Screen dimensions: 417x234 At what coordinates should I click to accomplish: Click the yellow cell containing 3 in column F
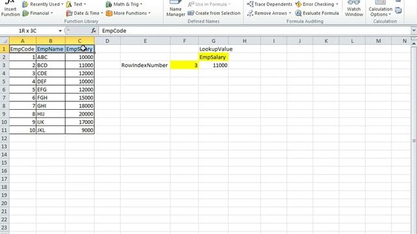pos(184,65)
